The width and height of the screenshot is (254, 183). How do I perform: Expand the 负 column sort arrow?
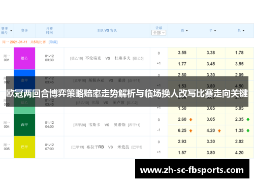point(243,31)
